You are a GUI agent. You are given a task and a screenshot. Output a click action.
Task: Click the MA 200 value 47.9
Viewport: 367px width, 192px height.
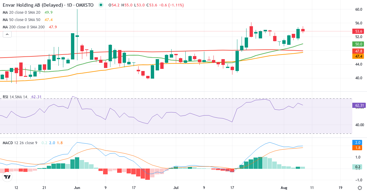pos(53,27)
